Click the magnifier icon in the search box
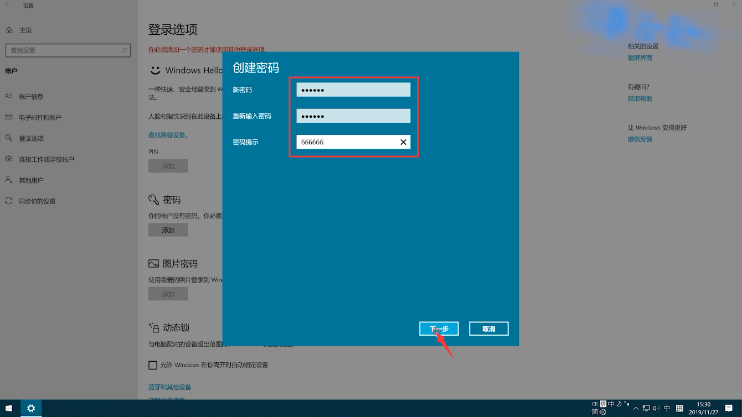Screen dimensions: 742x417 (x=125, y=50)
